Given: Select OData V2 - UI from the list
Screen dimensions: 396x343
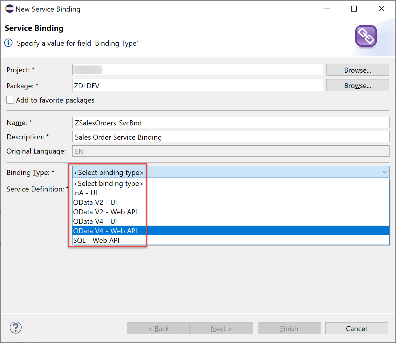Looking at the screenshot, I should (231, 202).
